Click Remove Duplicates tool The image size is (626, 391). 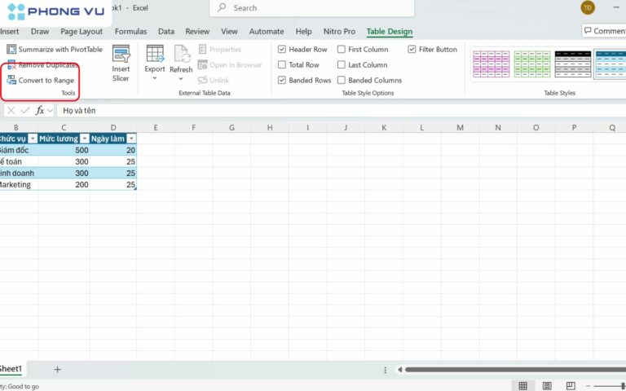coord(42,64)
